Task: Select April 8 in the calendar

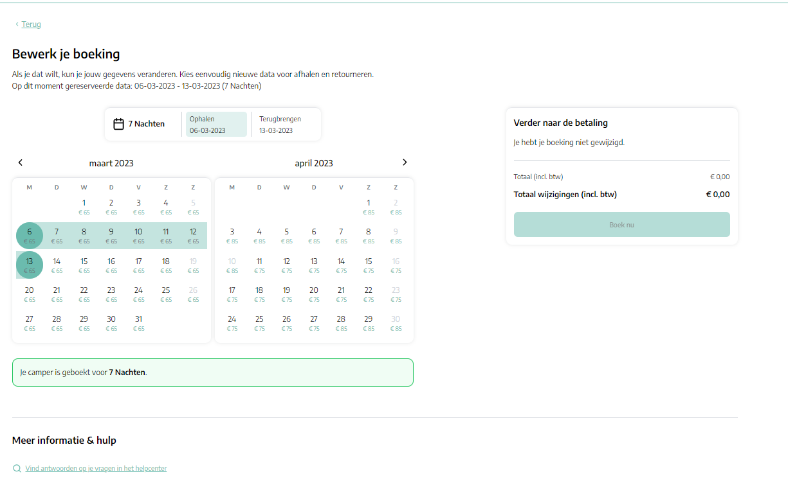Action: (369, 236)
